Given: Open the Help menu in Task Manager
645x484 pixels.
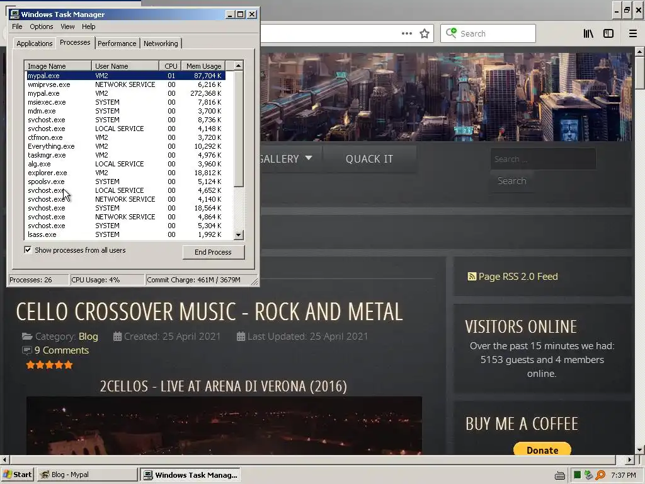Looking at the screenshot, I should [88, 26].
